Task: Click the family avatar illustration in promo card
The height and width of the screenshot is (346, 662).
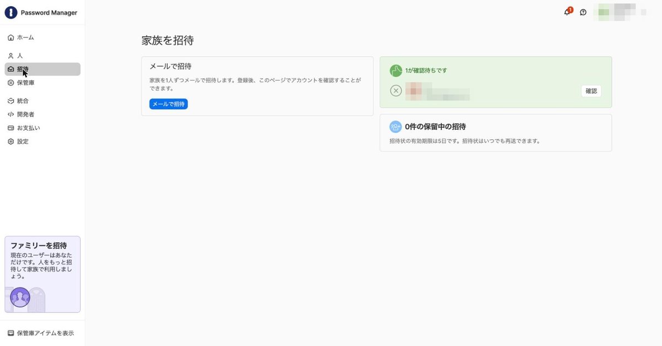Action: [20, 298]
